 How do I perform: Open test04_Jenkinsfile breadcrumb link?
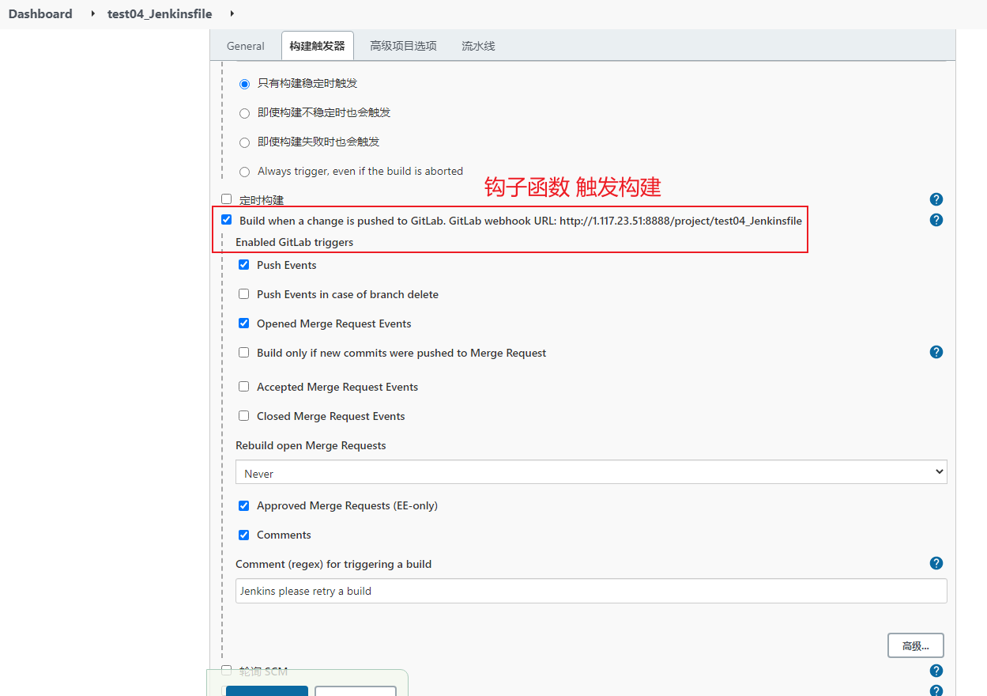[x=160, y=13]
